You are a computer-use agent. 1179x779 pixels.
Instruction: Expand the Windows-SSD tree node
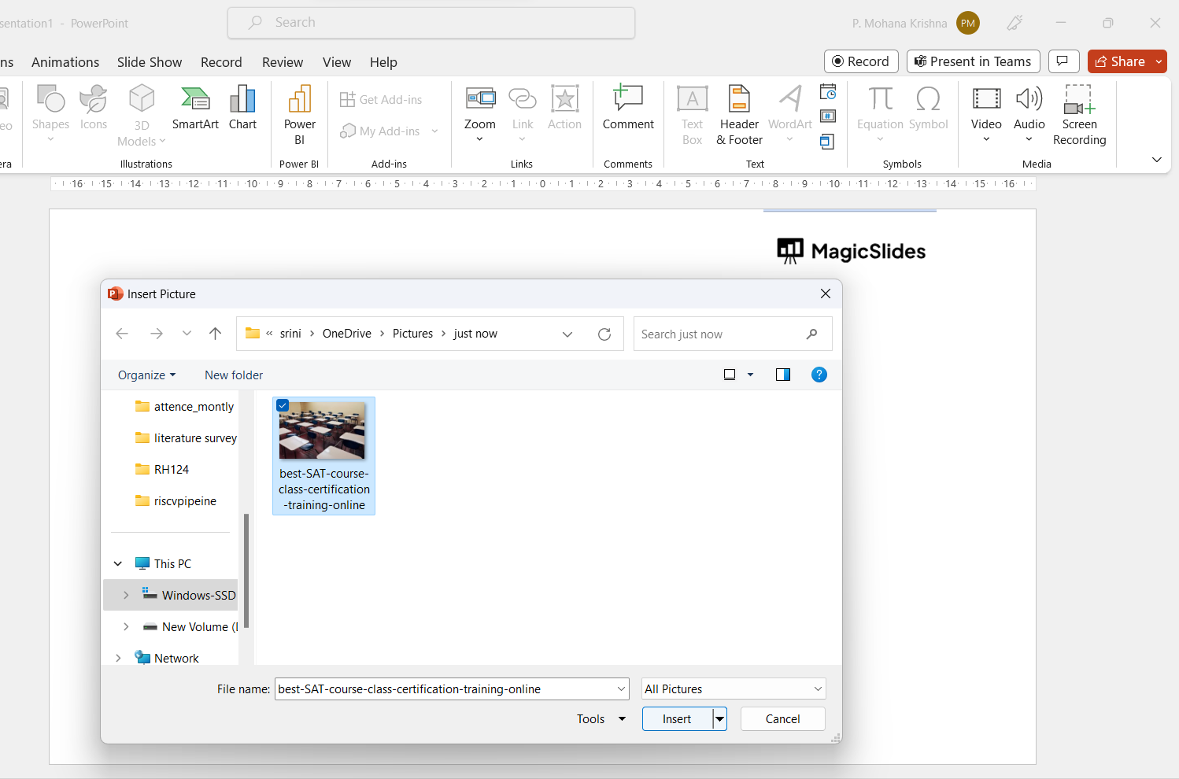point(126,596)
